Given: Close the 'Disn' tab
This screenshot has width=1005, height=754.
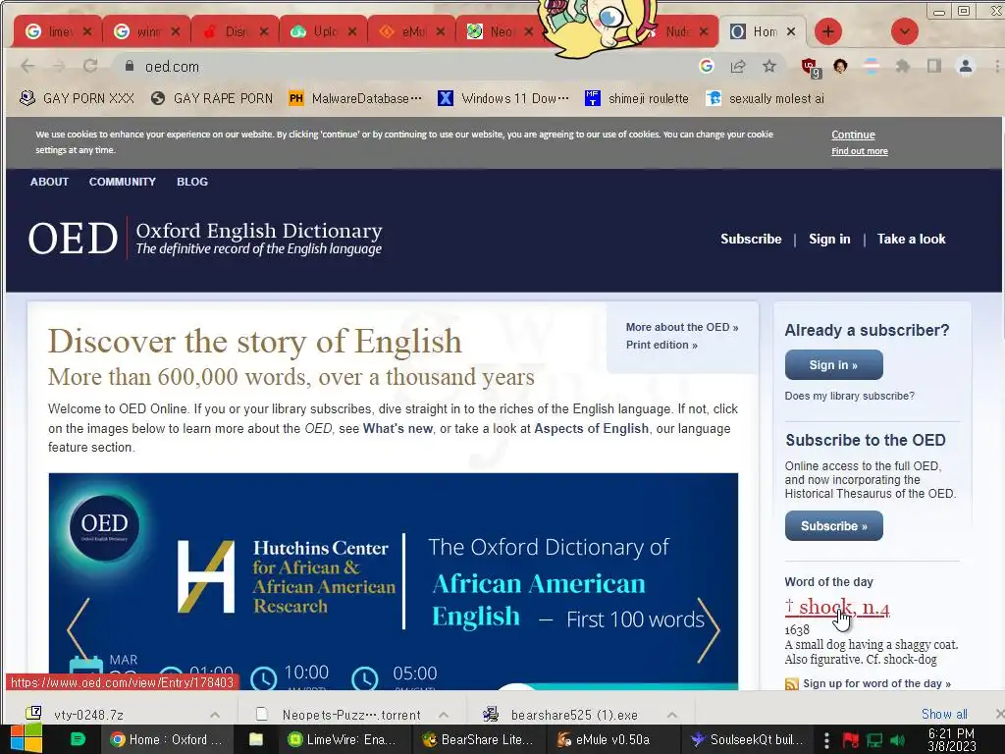Looking at the screenshot, I should pyautogui.click(x=264, y=31).
